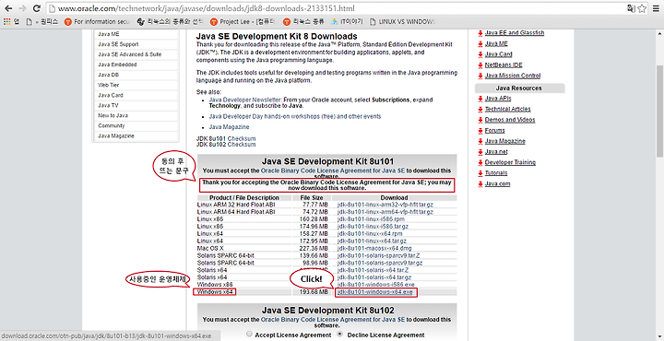Viewport: 664px width, 341px height.
Task: Open the JDK 8u101 Checksum link
Action: pos(242,139)
